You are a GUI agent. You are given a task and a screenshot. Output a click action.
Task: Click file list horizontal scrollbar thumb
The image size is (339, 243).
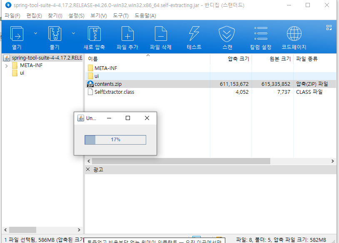tap(181, 161)
